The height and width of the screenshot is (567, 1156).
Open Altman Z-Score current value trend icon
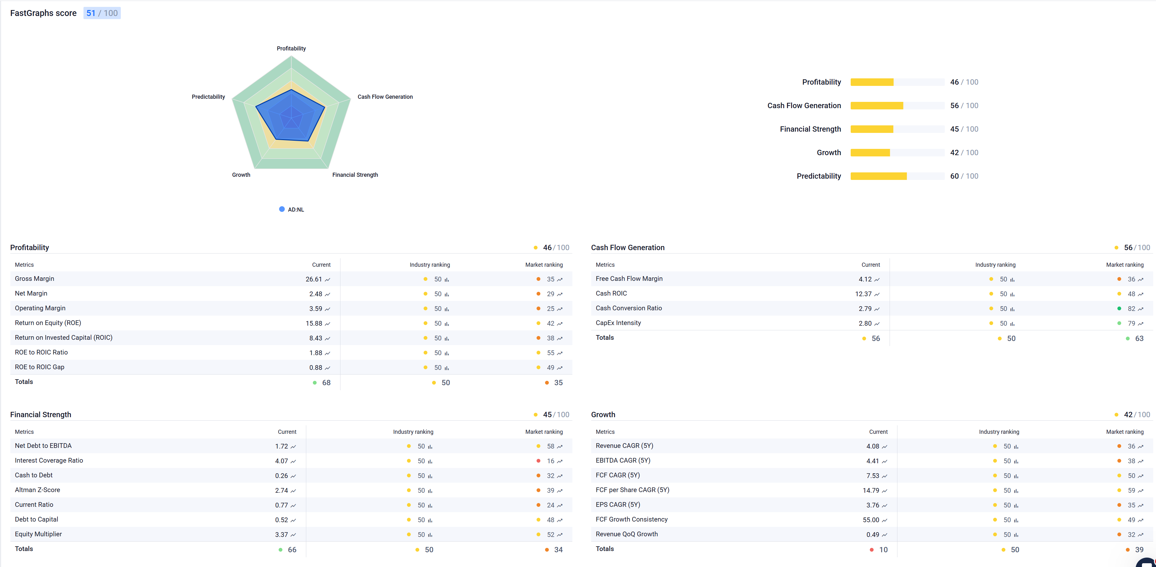293,491
